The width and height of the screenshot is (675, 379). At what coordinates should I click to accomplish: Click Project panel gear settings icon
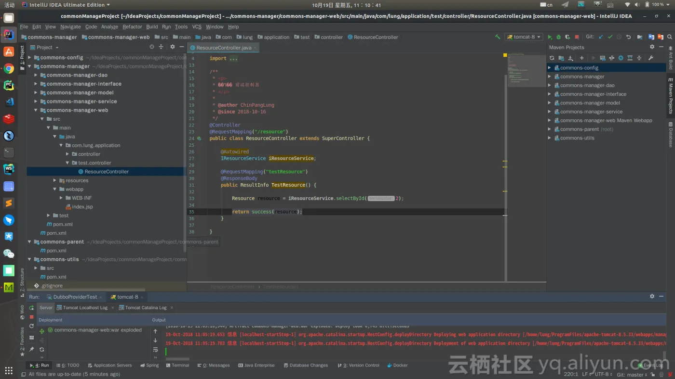(x=173, y=47)
